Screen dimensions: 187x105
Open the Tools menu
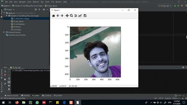pos(47,2)
